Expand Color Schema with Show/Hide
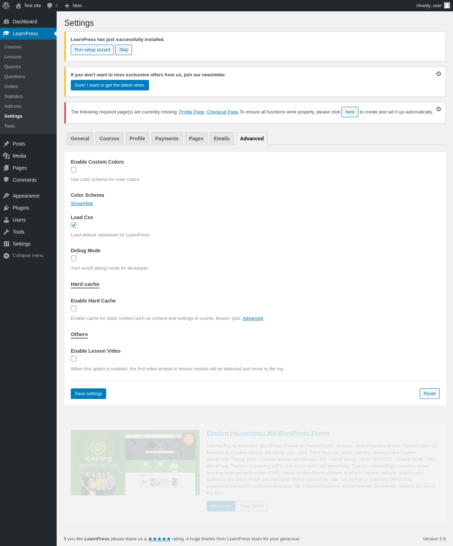Image resolution: width=453 pixels, height=546 pixels. tap(82, 204)
